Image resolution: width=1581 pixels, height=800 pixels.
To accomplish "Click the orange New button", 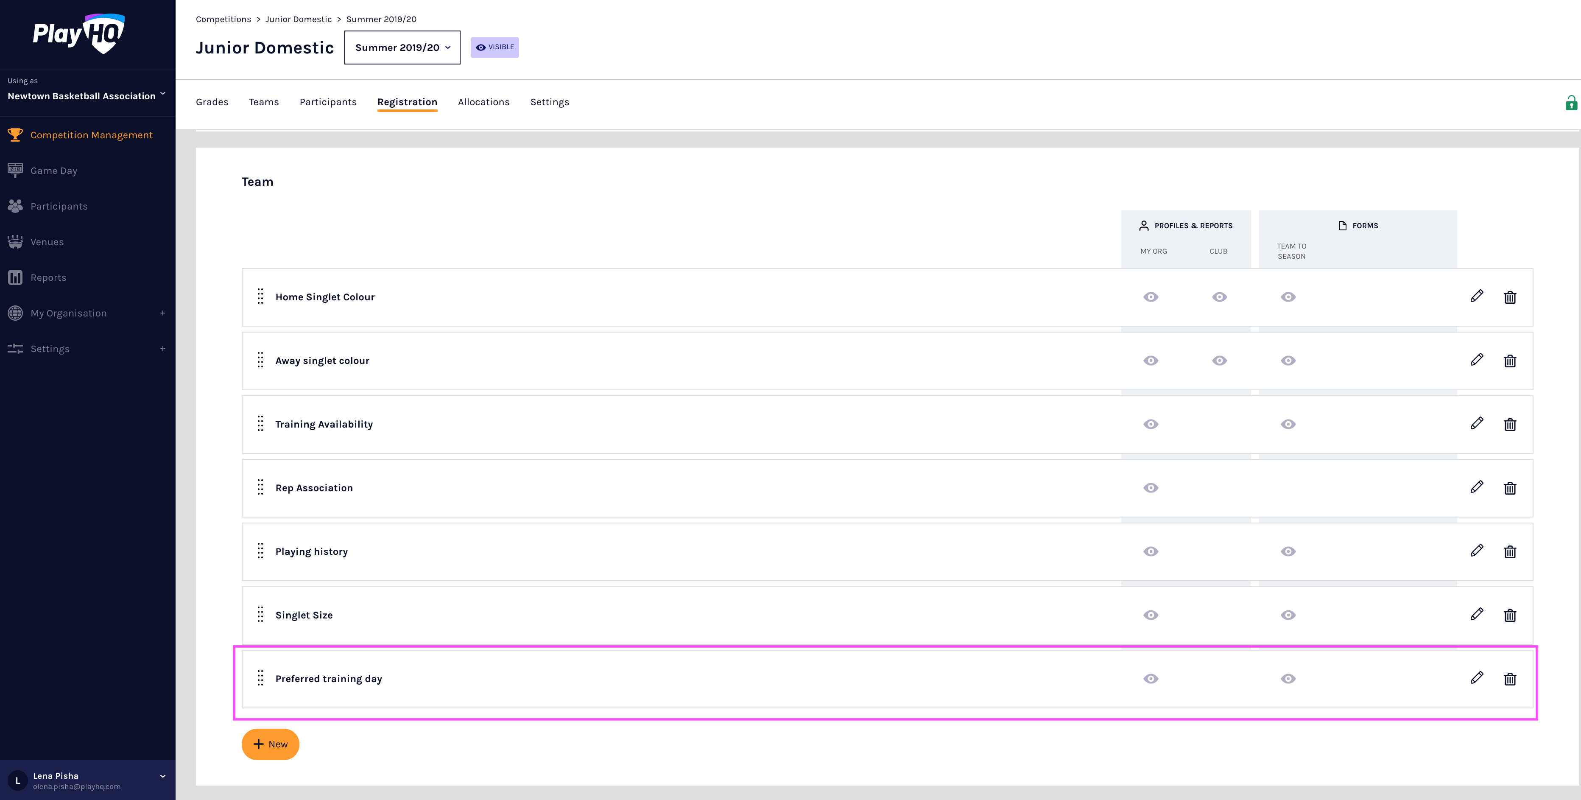I will pyautogui.click(x=270, y=744).
